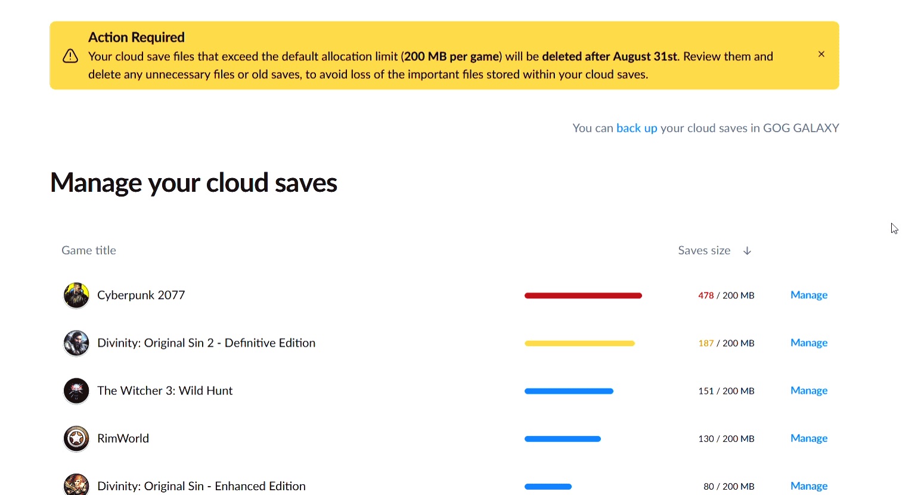Select The Witcher 3: Wild Hunt title

165,391
